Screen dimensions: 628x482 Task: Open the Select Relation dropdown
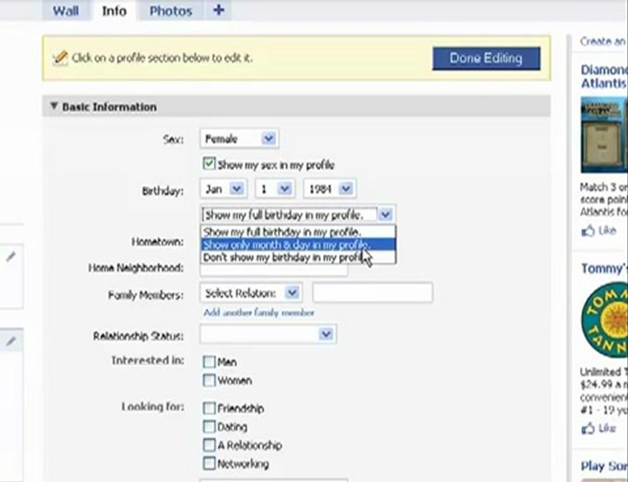click(251, 293)
